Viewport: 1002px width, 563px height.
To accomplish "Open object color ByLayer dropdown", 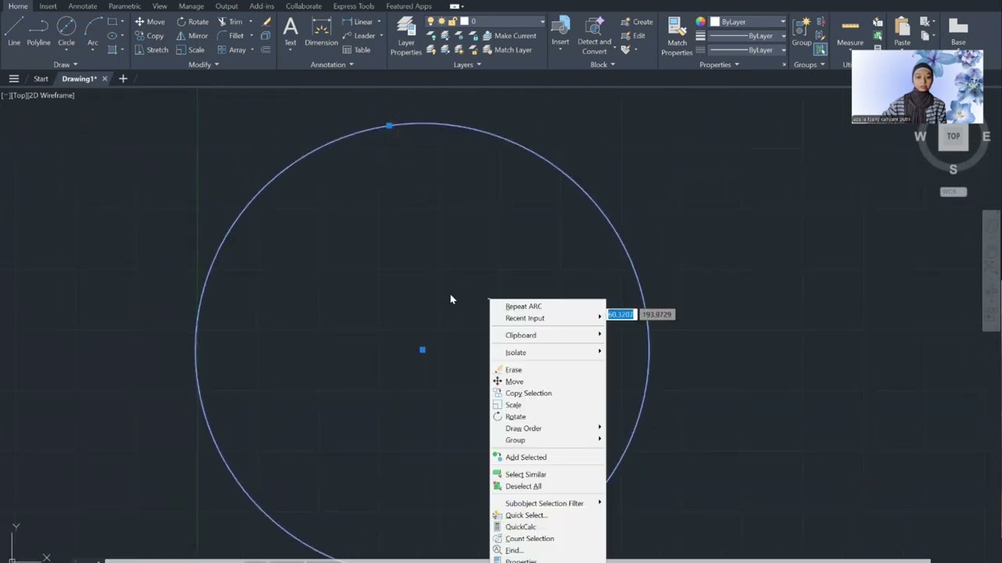I will click(748, 22).
